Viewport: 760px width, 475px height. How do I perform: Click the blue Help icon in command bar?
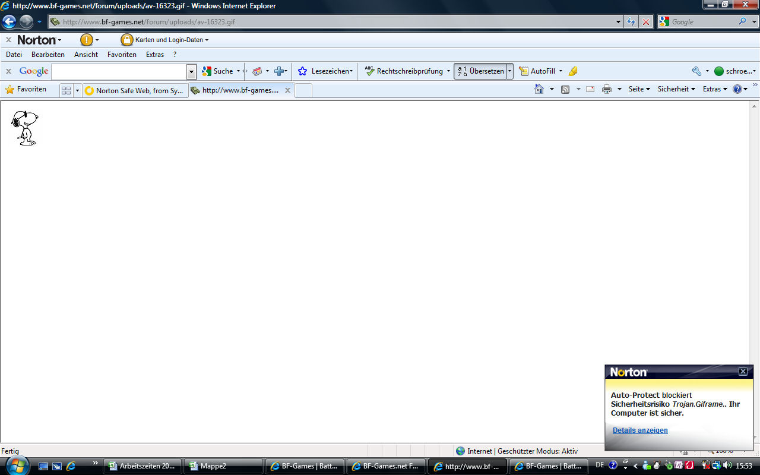(x=737, y=89)
